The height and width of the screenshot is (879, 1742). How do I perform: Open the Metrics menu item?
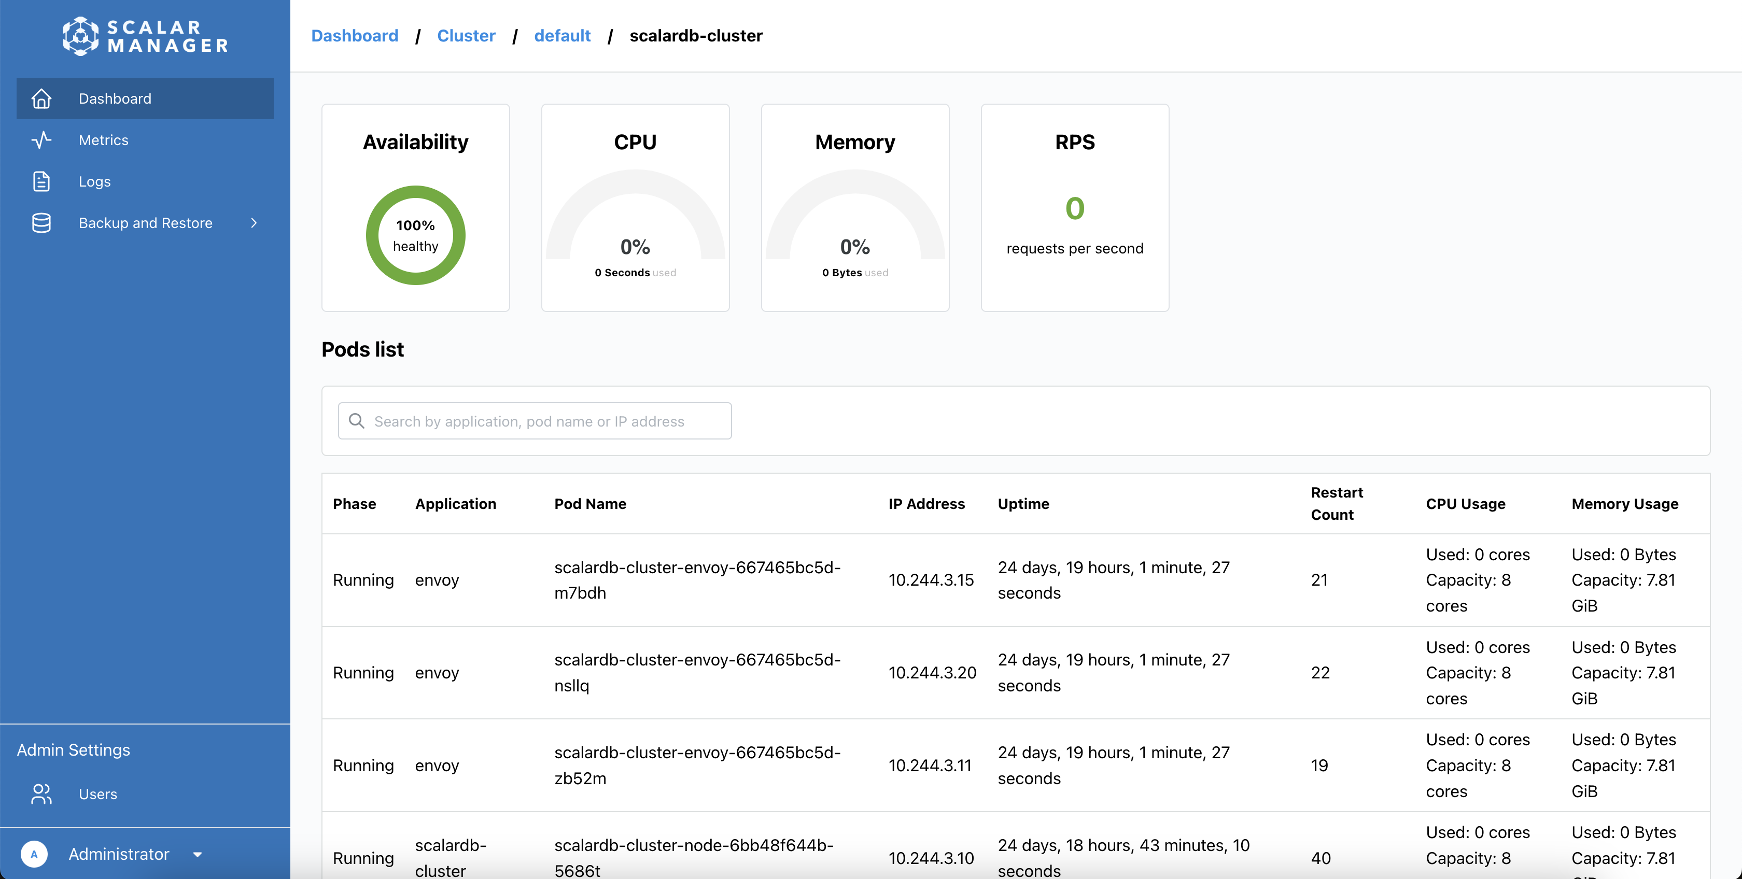[x=104, y=140]
